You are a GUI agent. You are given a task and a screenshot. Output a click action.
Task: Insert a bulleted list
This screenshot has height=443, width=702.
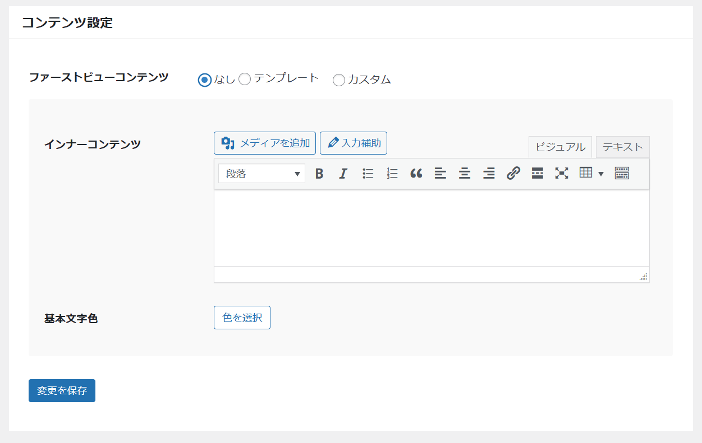coord(368,174)
